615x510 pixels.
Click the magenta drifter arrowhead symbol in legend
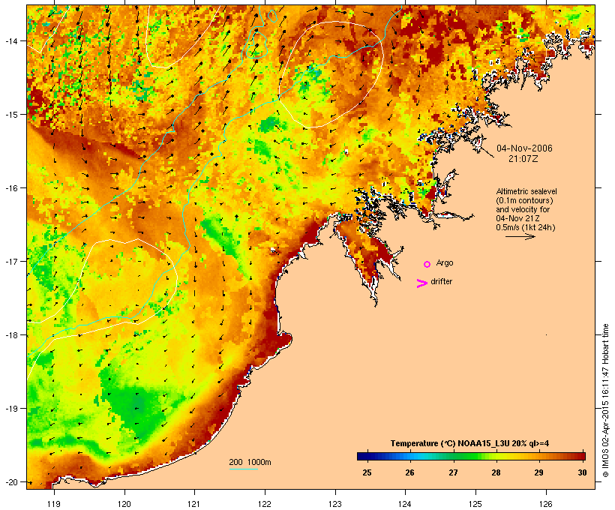[421, 283]
